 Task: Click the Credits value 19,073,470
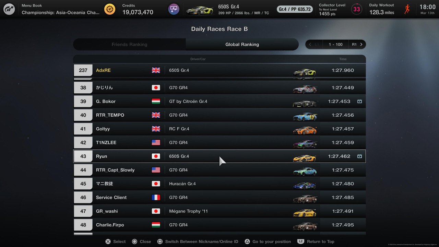[138, 12]
